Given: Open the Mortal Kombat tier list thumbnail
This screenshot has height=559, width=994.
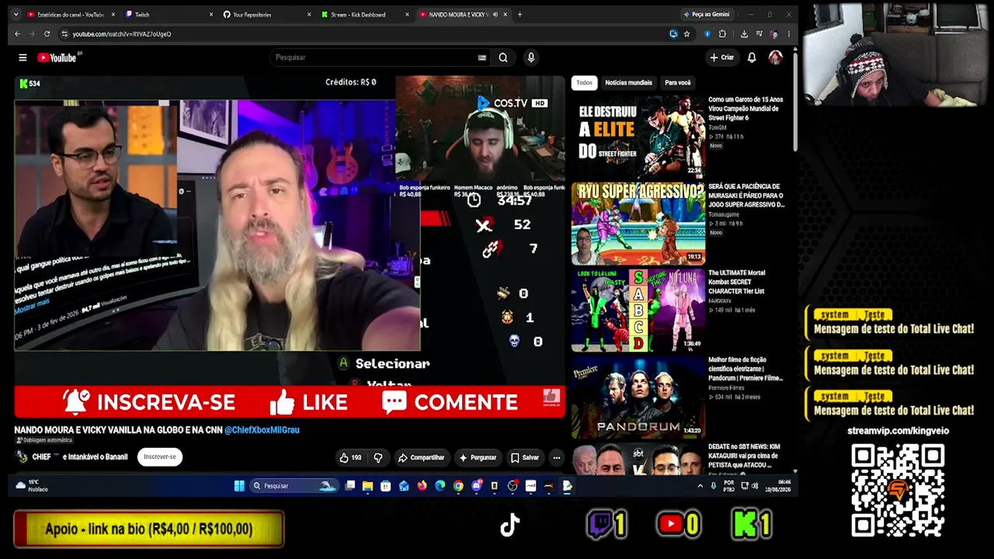Looking at the screenshot, I should click(638, 310).
